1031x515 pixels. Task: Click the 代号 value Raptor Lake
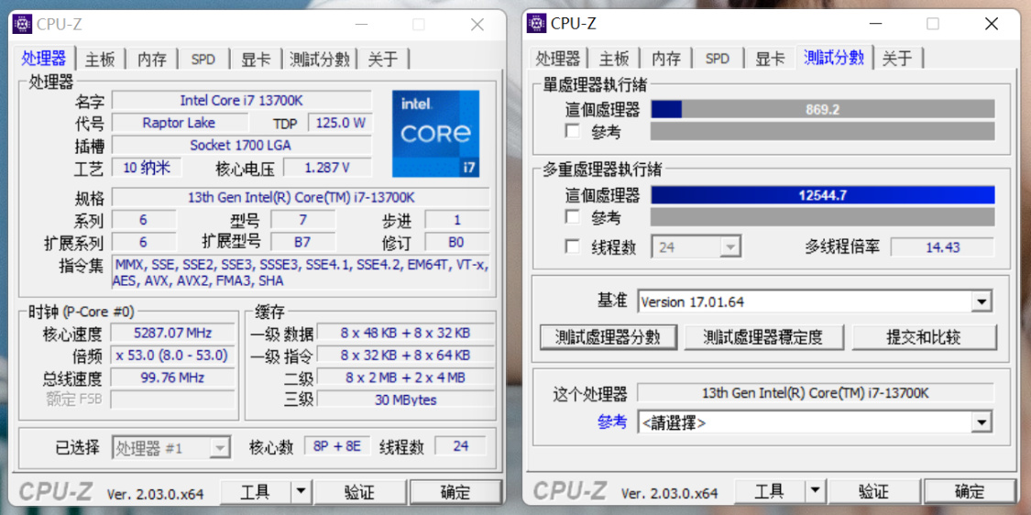[x=179, y=123]
